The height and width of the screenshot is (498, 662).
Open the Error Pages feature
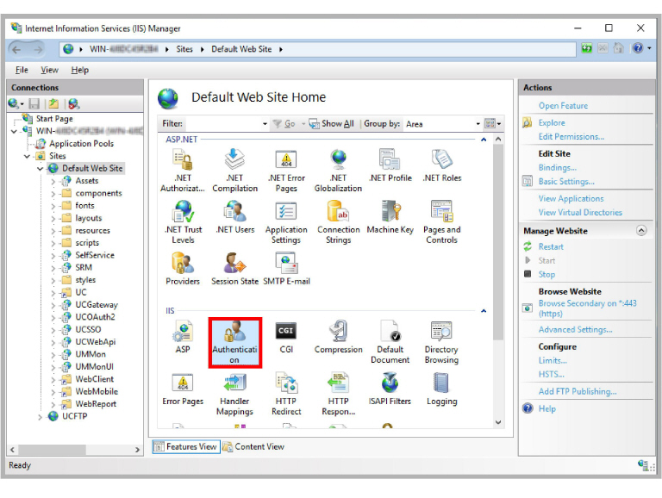pyautogui.click(x=183, y=389)
